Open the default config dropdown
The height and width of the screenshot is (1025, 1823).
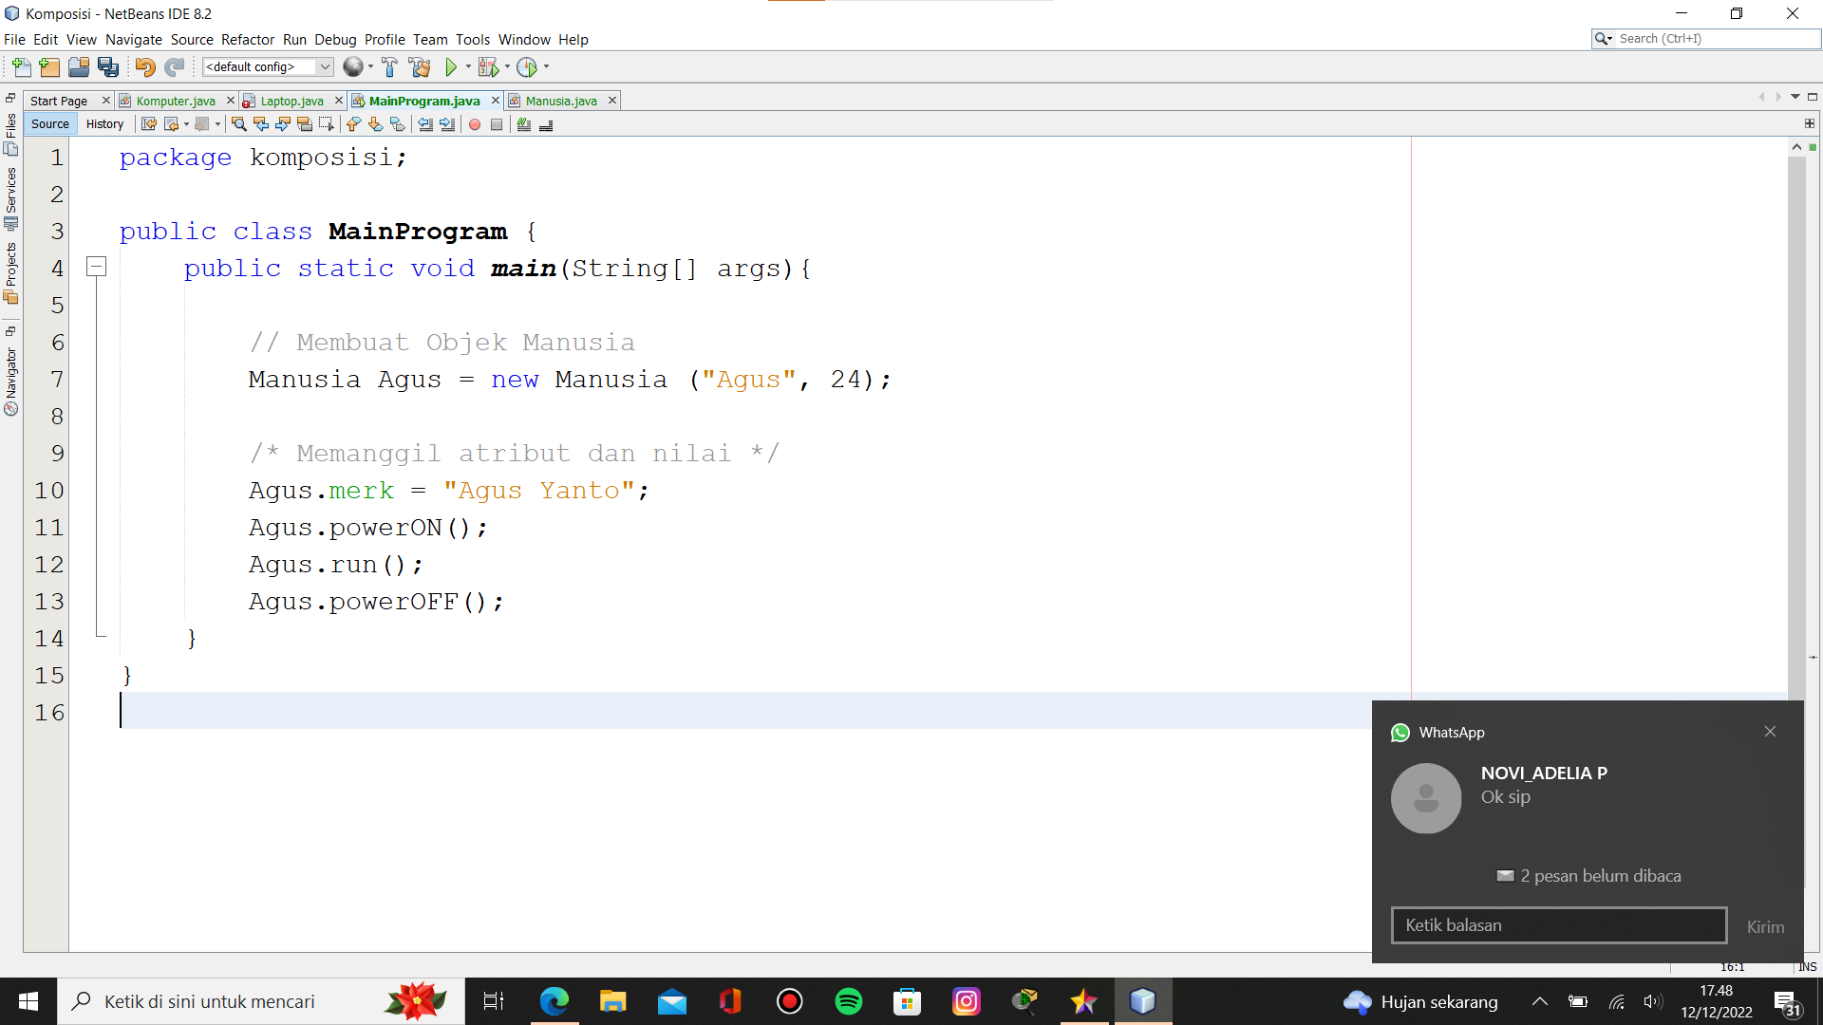(x=324, y=66)
